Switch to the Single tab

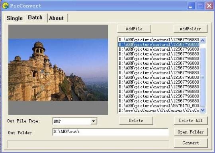[15, 18]
